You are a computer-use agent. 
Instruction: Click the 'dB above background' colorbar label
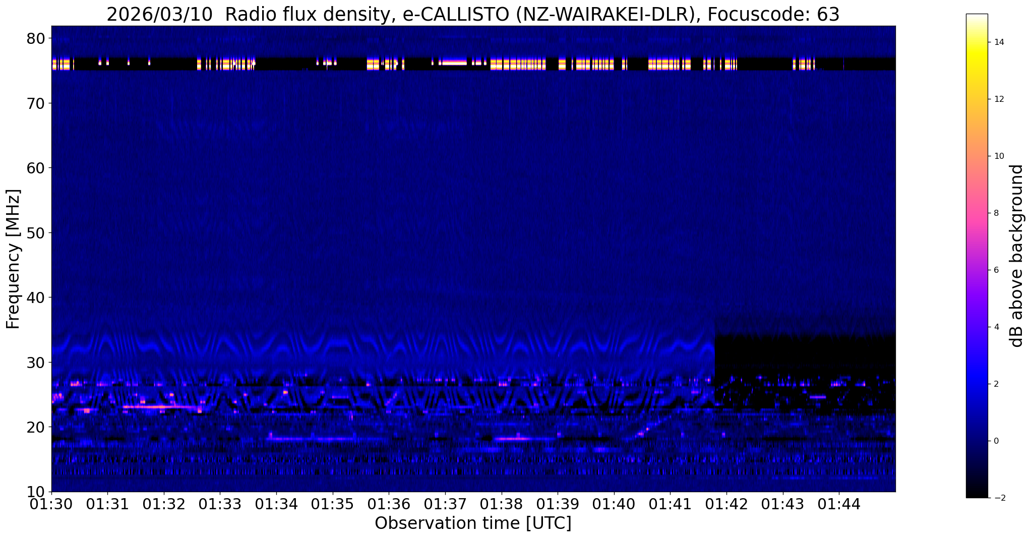tap(1017, 256)
